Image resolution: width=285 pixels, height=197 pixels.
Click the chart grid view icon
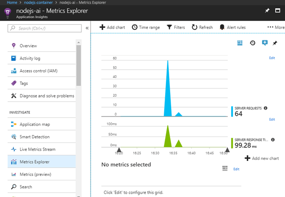(240, 43)
